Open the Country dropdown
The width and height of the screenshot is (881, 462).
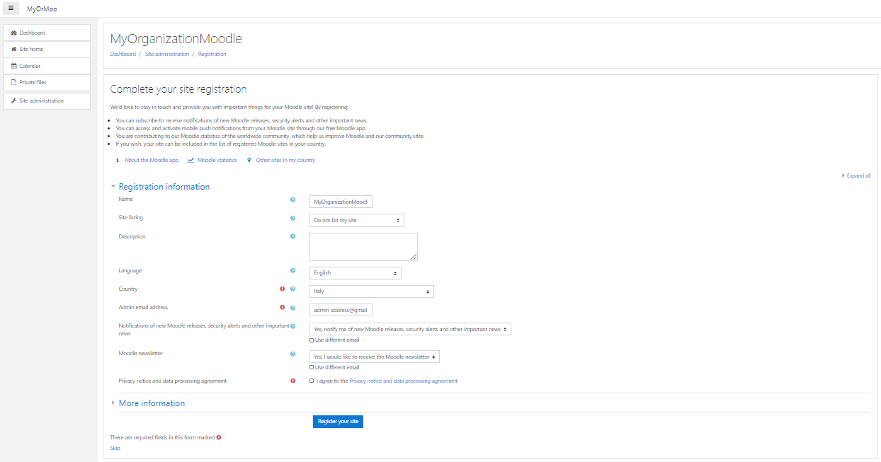tap(370, 291)
